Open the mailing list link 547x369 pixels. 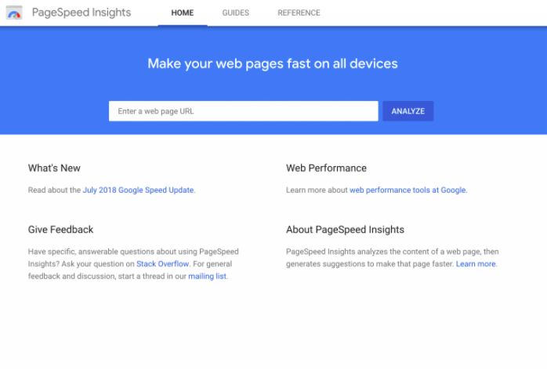[207, 277]
